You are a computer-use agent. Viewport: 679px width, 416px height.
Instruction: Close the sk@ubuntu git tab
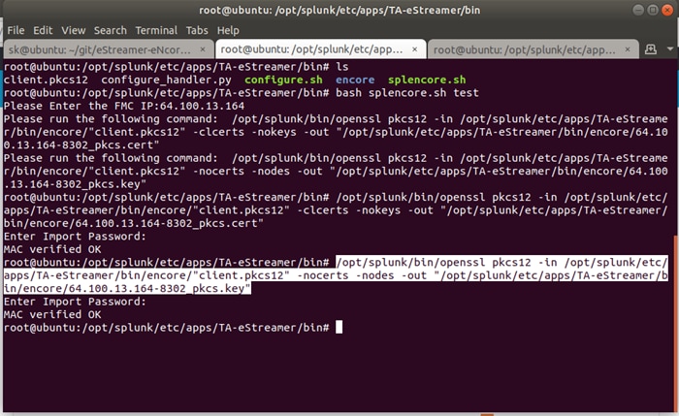[202, 49]
